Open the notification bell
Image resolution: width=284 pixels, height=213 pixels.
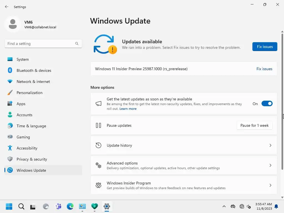277,206
